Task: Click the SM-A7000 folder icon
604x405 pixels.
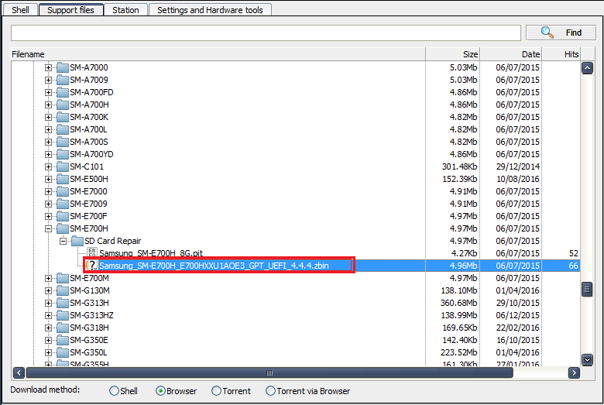Action: (x=63, y=67)
